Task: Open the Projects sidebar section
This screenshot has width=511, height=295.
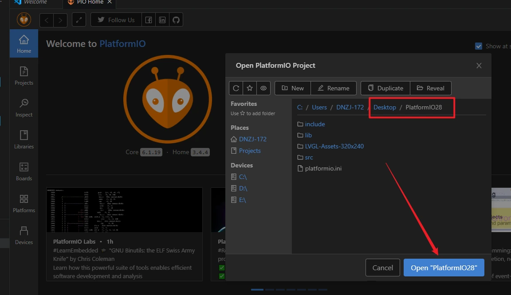Action: (24, 76)
